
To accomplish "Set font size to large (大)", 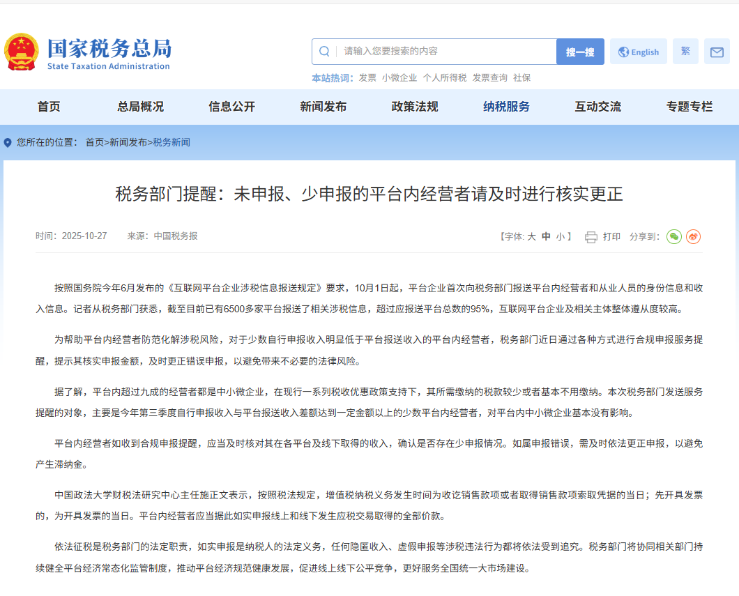I will click(531, 237).
